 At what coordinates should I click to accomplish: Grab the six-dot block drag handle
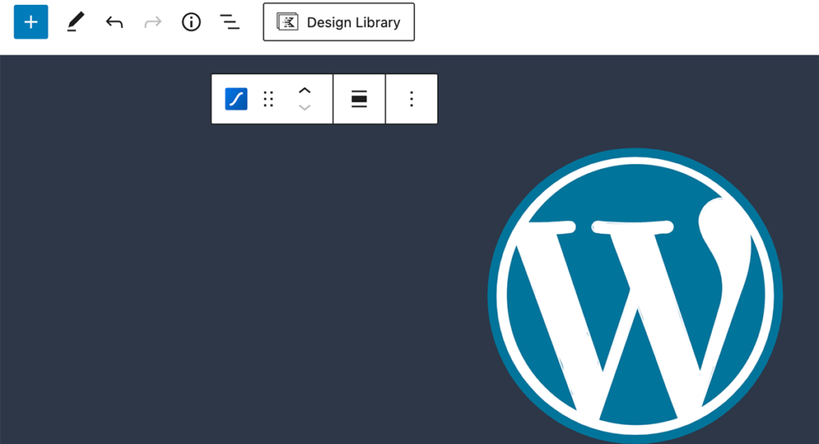click(269, 98)
